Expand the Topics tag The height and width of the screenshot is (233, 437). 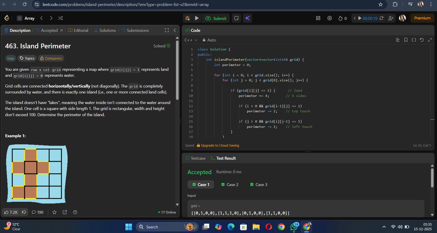click(27, 58)
